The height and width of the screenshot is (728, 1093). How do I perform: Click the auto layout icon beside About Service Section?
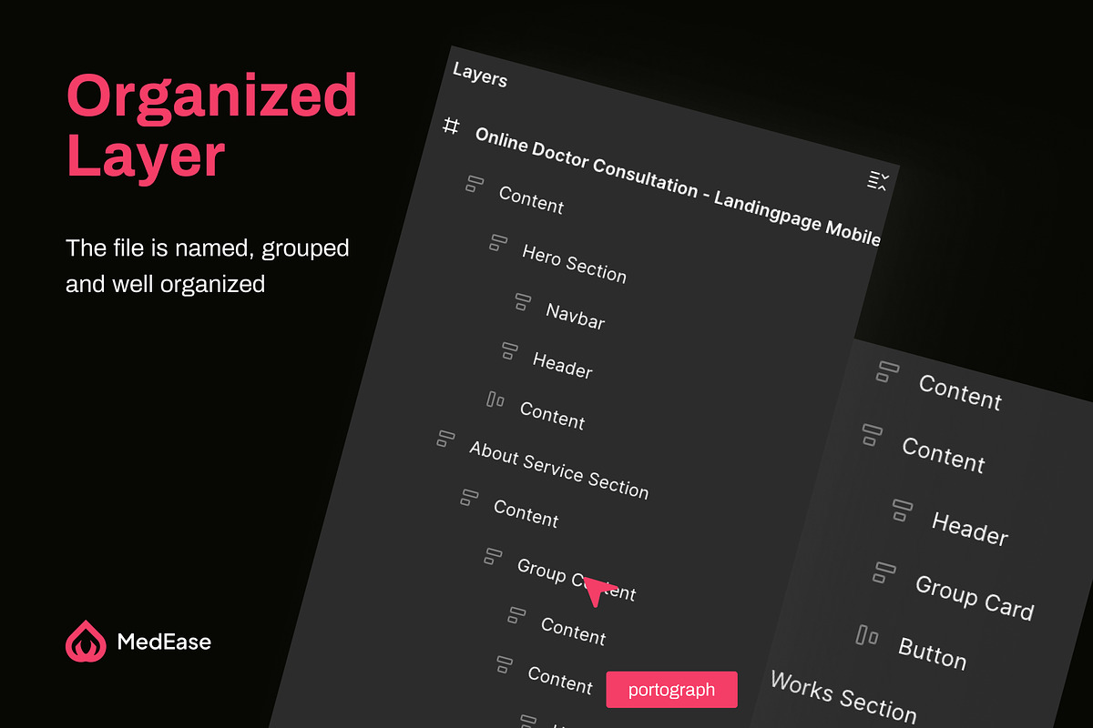click(446, 439)
